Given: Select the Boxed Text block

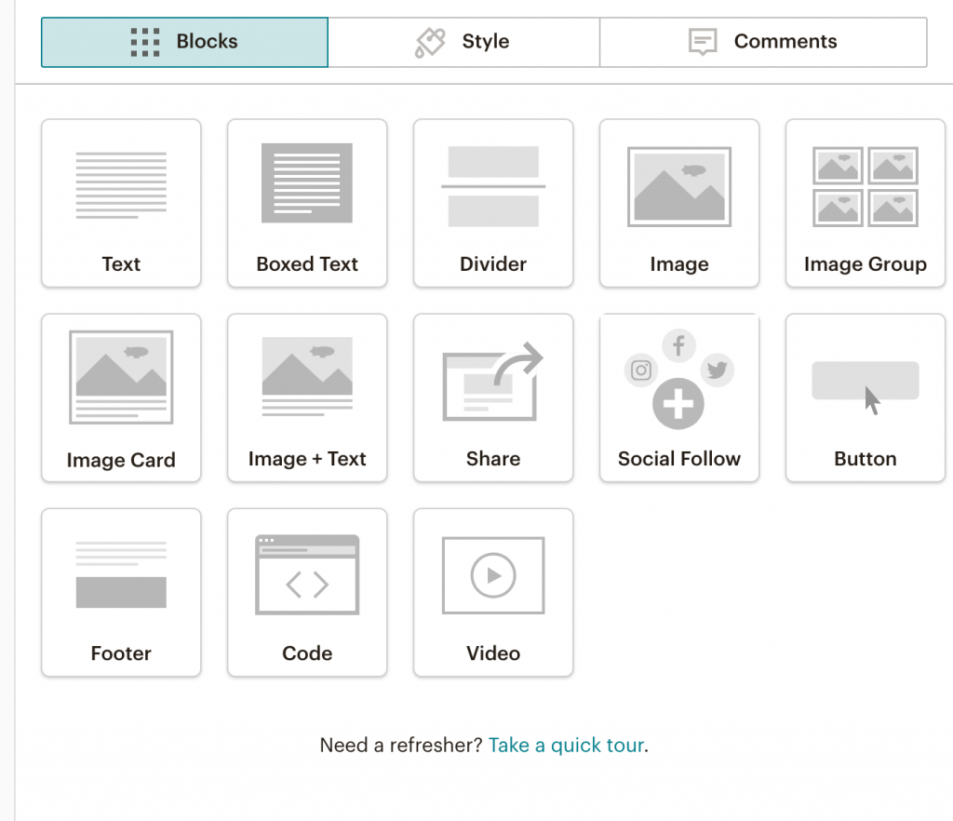Looking at the screenshot, I should [x=307, y=203].
